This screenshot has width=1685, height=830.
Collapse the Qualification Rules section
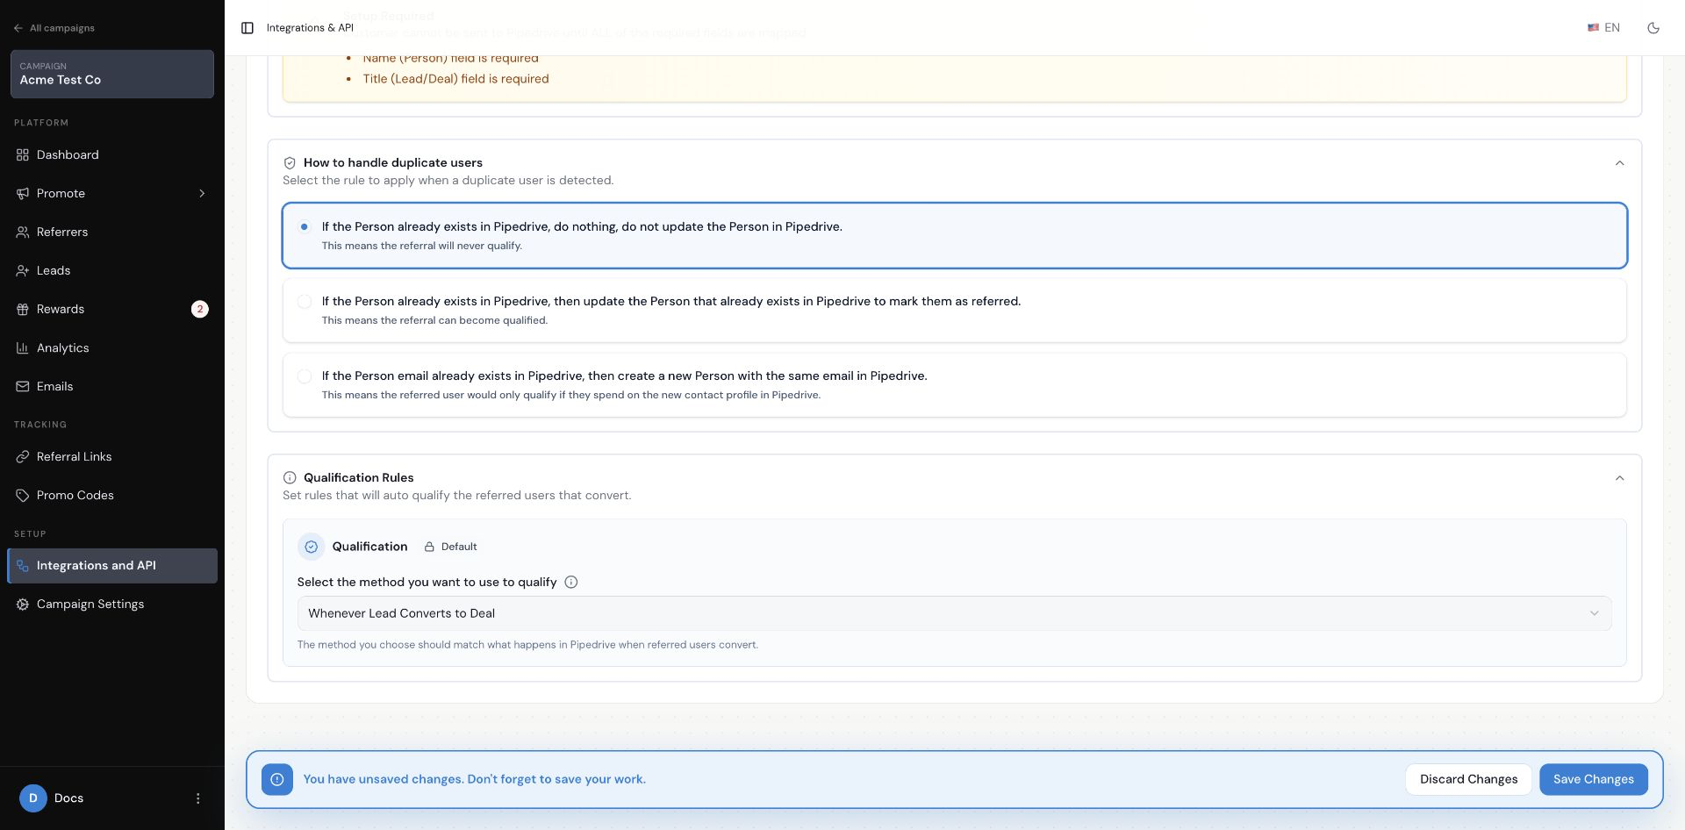(x=1620, y=478)
